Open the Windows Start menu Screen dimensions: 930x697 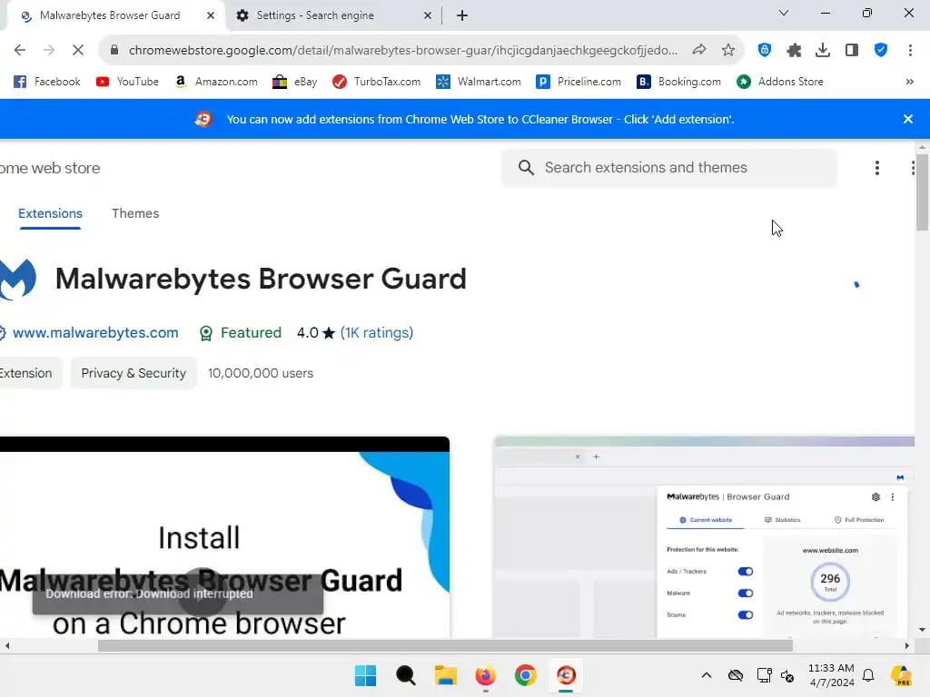click(365, 675)
